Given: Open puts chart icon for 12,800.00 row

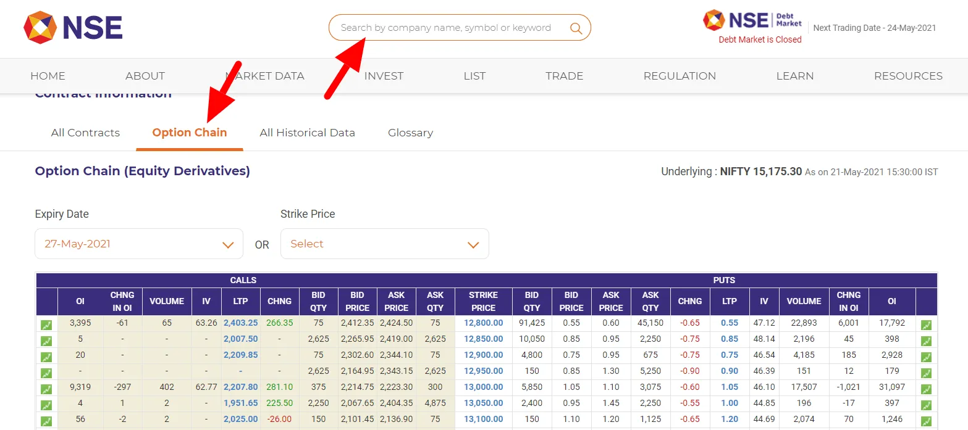Looking at the screenshot, I should (926, 325).
